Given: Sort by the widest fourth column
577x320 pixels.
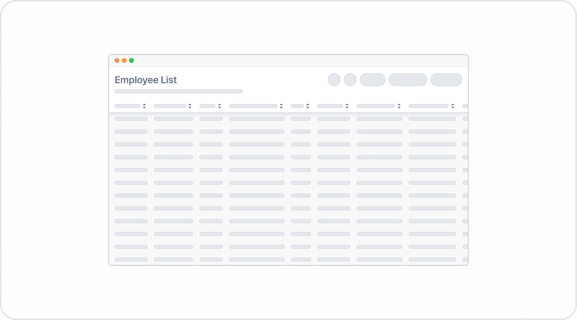Looking at the screenshot, I should coord(281,106).
